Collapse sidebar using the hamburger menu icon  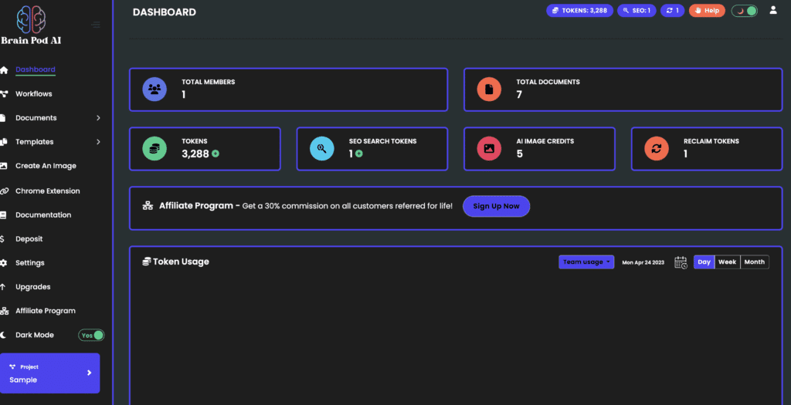coord(95,25)
